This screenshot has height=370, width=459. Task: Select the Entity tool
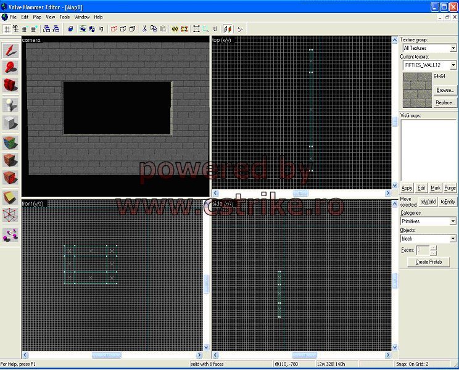point(10,105)
